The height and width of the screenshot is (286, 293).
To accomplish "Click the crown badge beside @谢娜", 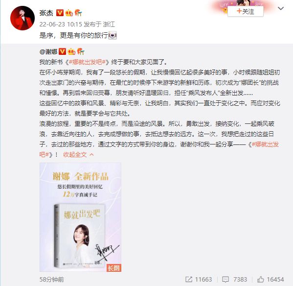I will [x=71, y=51].
